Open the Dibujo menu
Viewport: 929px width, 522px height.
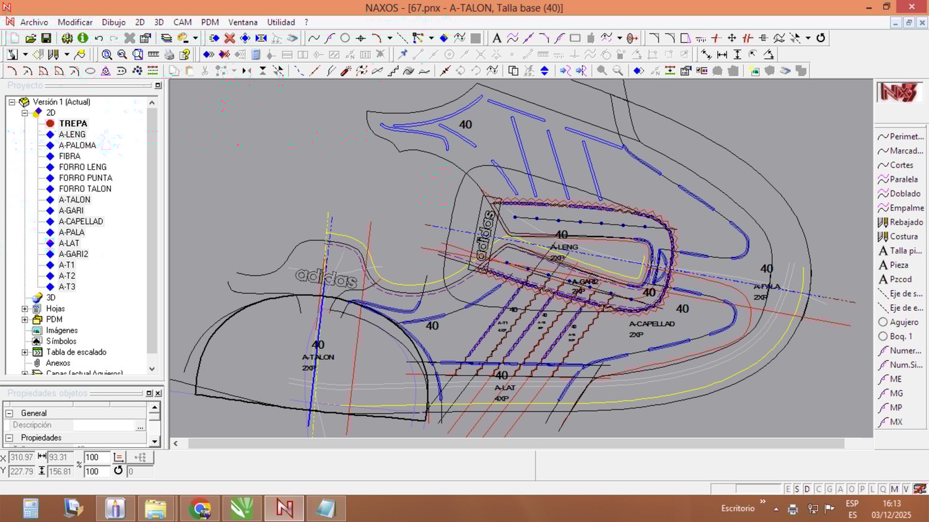click(x=113, y=22)
